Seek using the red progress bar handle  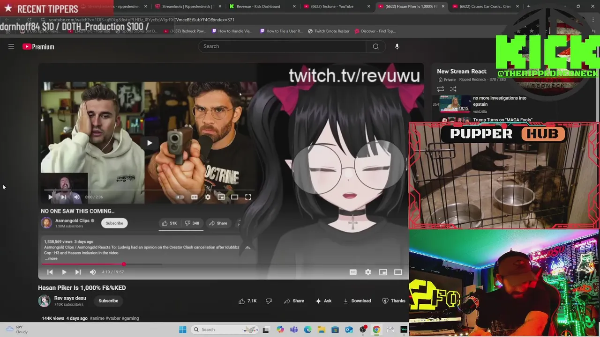124,264
